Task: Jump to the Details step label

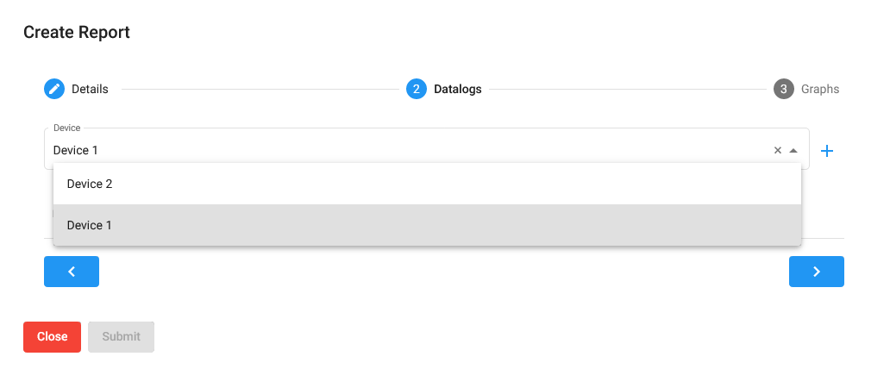Action: tap(90, 89)
